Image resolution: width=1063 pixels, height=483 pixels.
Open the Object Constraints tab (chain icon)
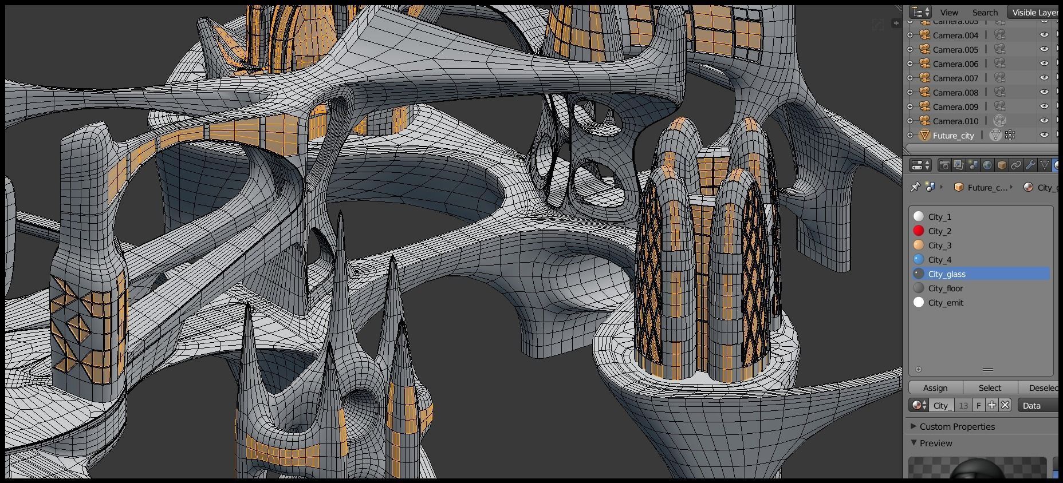[x=1016, y=165]
